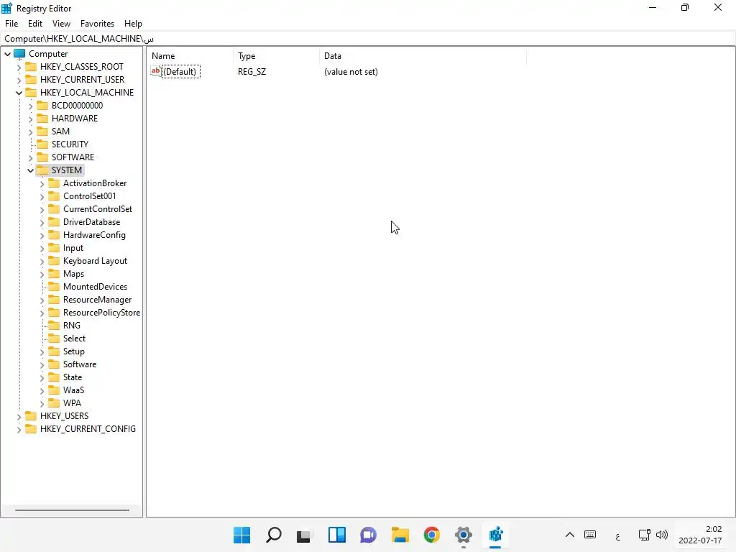Open File Explorer from the taskbar
This screenshot has height=552, width=736.
[400, 535]
